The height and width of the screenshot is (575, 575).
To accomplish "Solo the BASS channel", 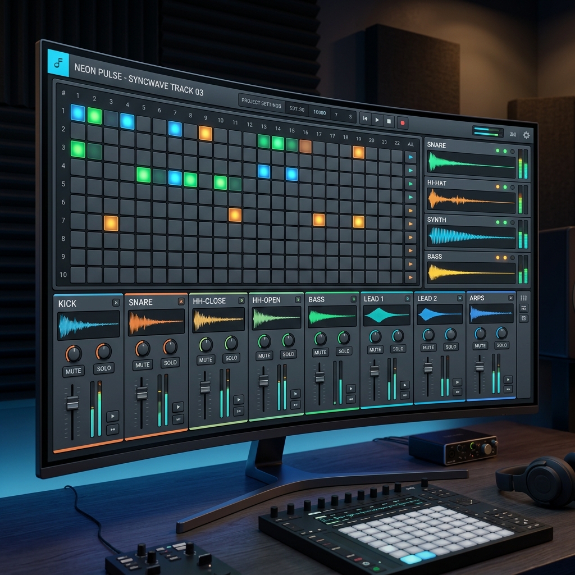I will point(344,351).
